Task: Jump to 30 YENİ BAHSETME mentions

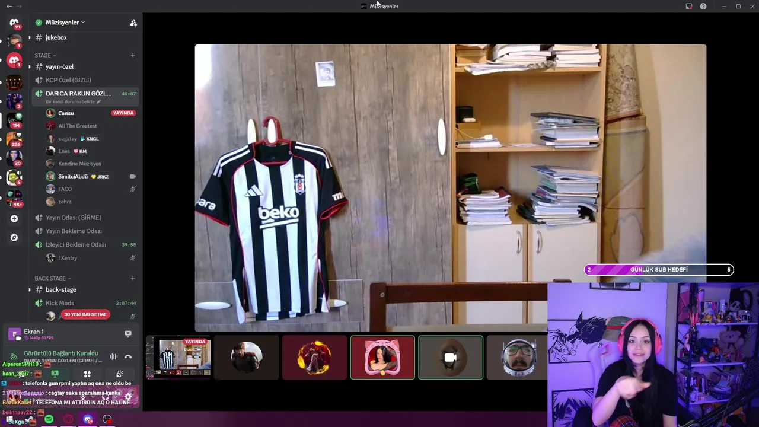Action: (85, 314)
